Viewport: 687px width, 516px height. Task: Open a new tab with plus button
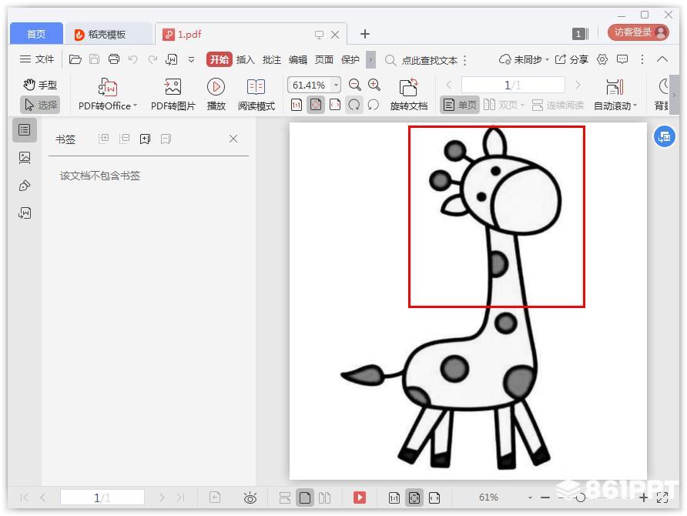coord(365,34)
